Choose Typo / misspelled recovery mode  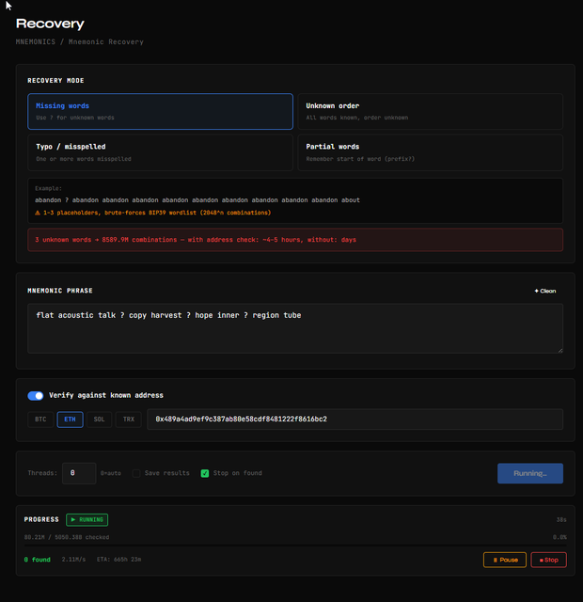pyautogui.click(x=160, y=152)
